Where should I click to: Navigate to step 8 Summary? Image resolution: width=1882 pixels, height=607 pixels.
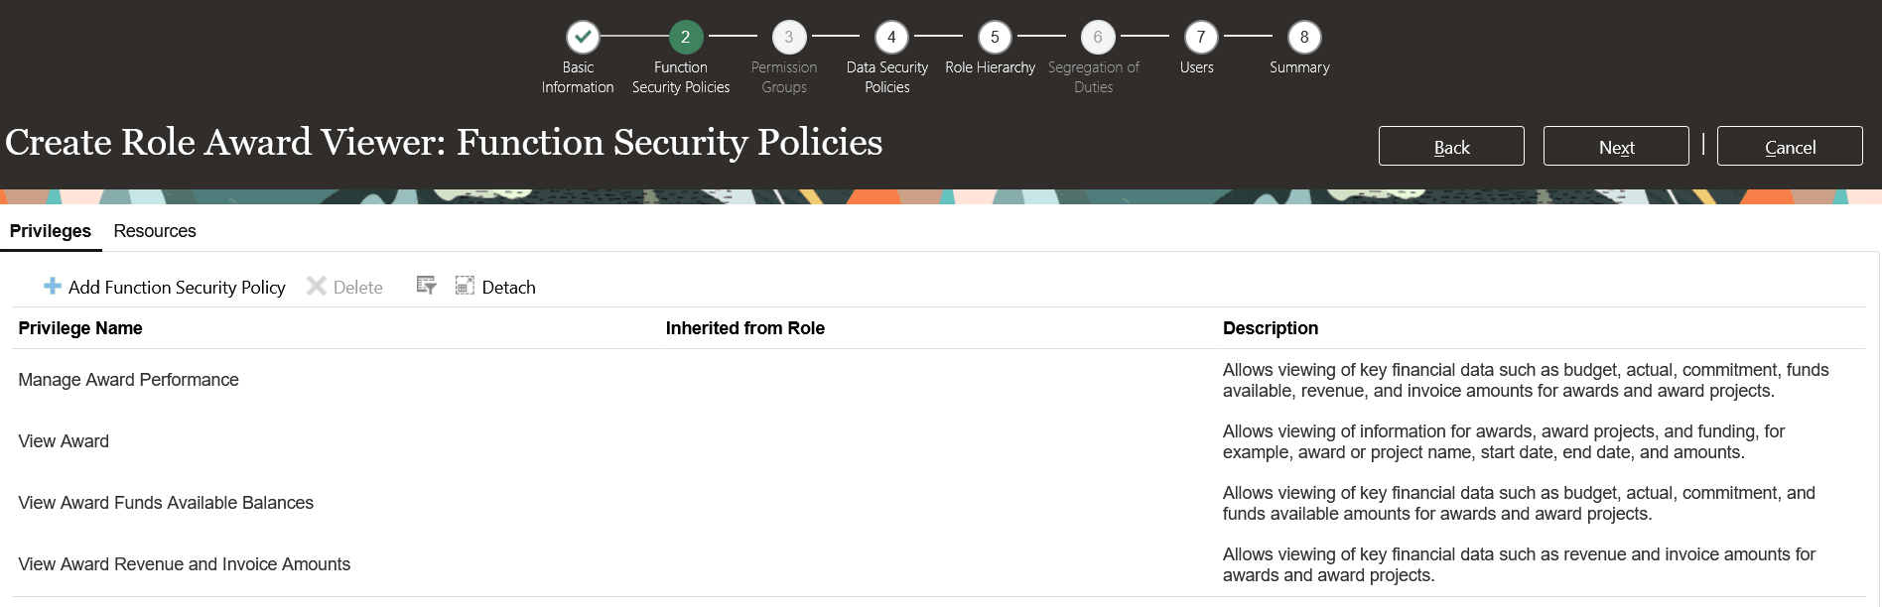click(x=1304, y=38)
